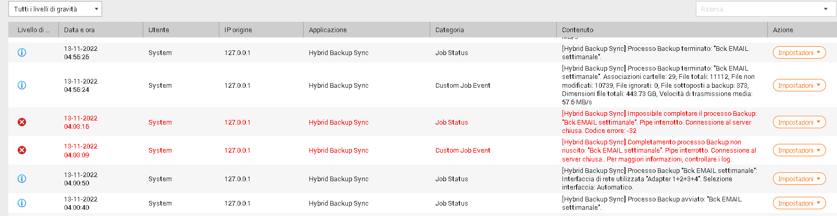
Task: Click info icon for 04:56:24 log entry
Action: (x=22, y=85)
